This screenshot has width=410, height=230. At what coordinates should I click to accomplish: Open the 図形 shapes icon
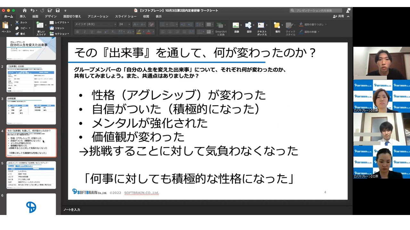click(249, 27)
